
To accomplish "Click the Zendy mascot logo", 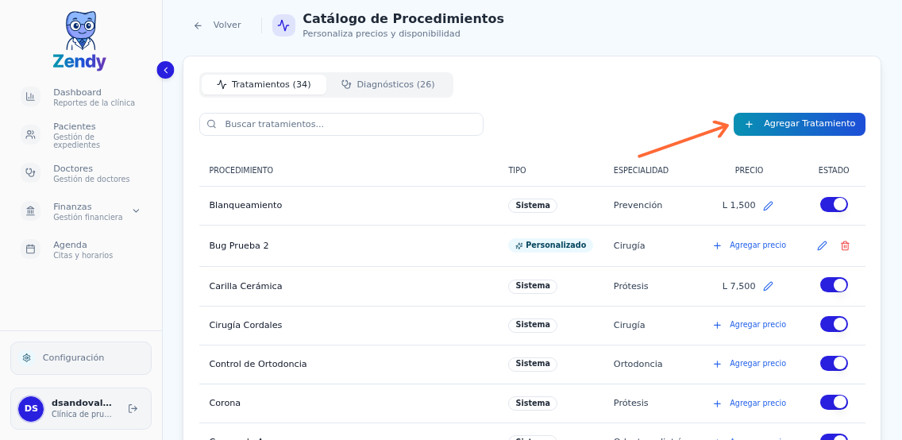I will (80, 41).
